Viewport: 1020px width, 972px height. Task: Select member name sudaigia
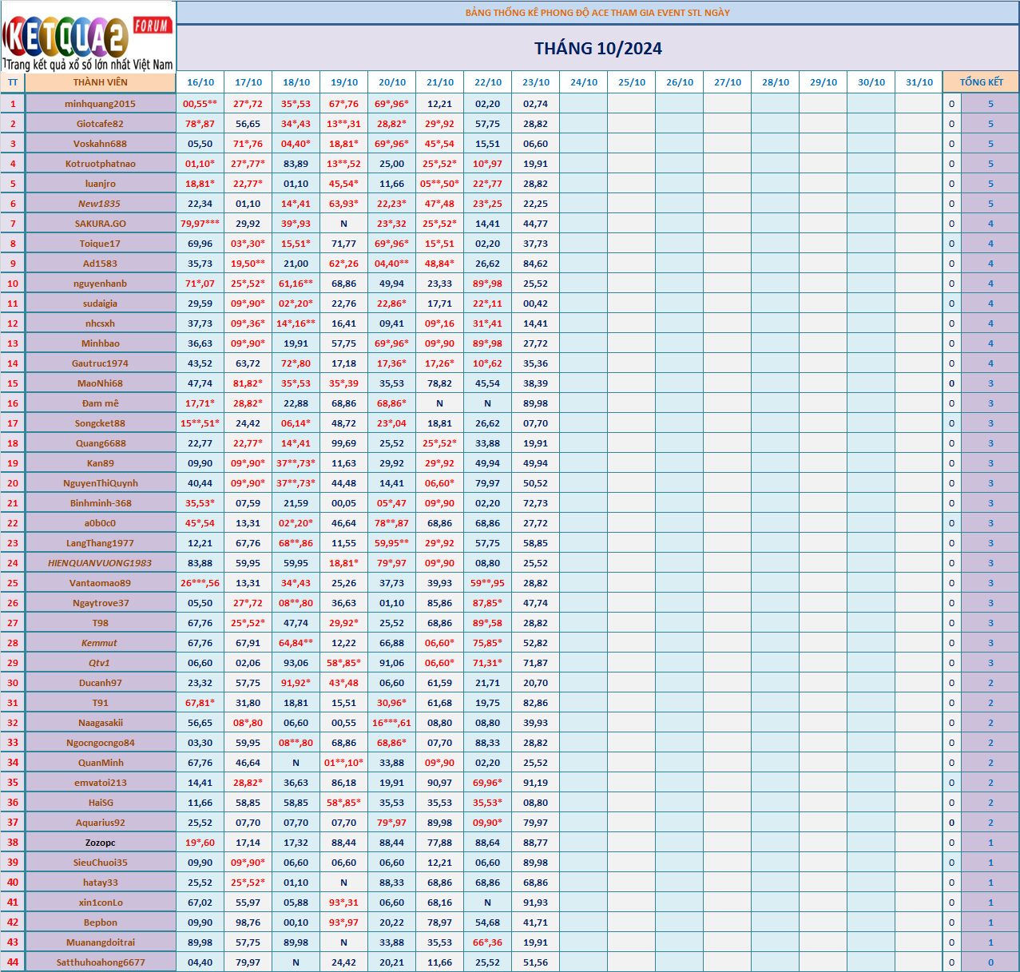coord(101,304)
